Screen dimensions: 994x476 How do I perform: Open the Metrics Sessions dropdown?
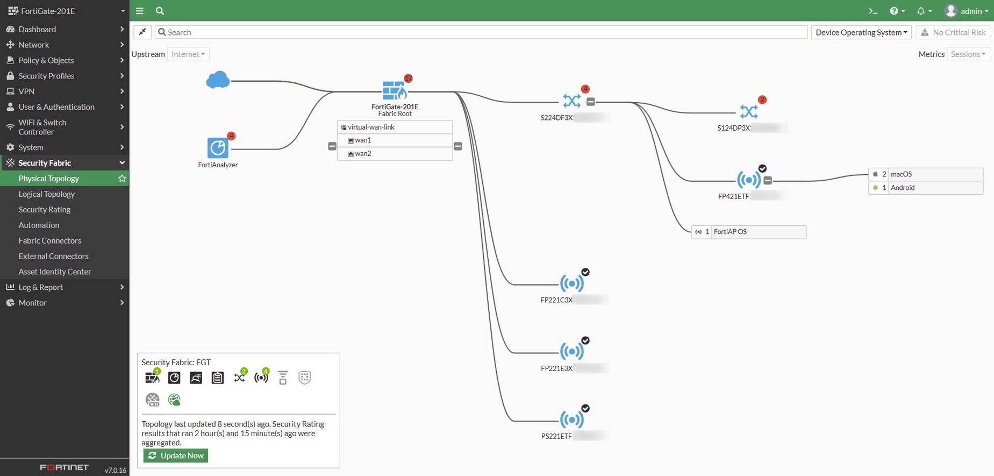[x=968, y=54]
